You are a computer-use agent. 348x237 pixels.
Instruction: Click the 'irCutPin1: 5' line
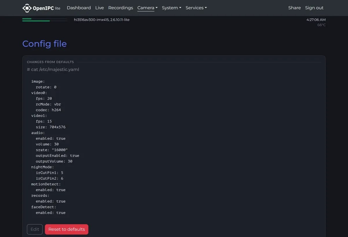click(x=50, y=173)
